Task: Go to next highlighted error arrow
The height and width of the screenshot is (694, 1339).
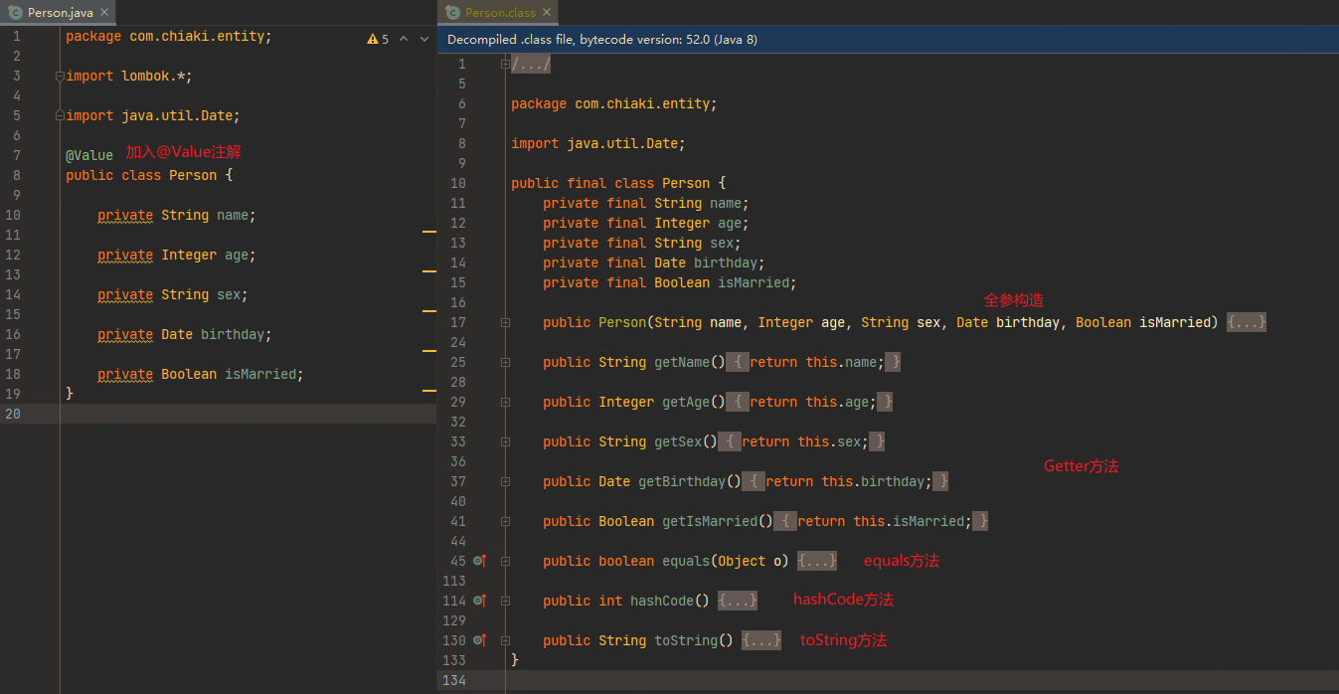Action: coord(424,39)
